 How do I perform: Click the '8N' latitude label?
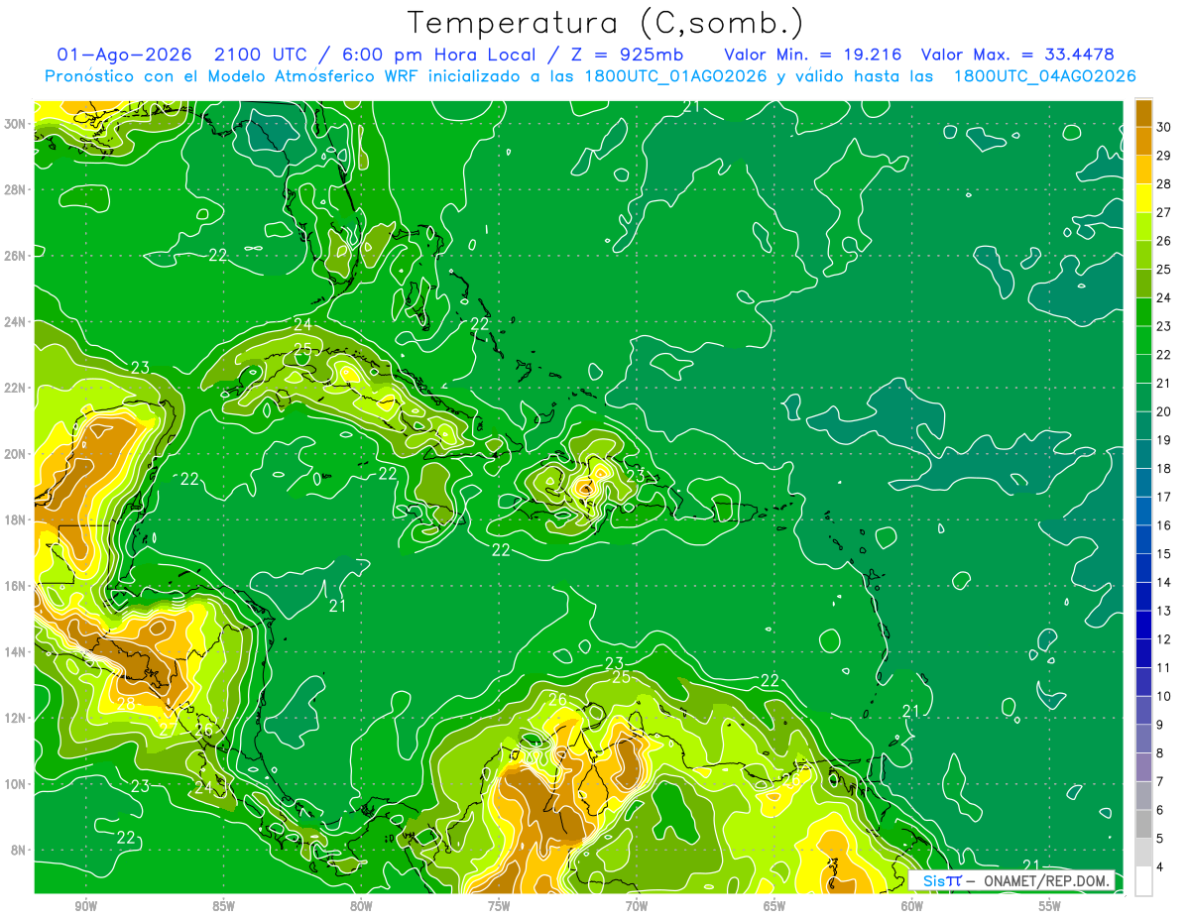20,850
